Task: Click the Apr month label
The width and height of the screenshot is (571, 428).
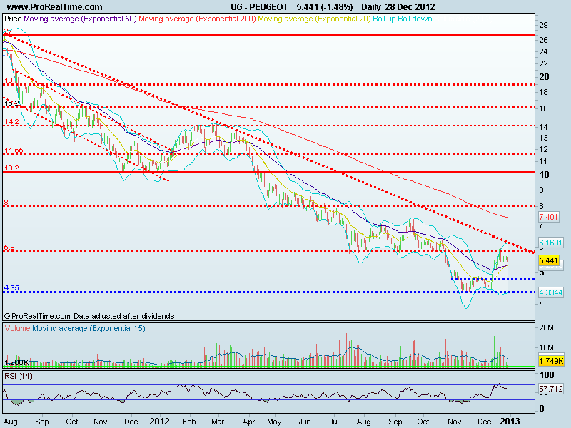Action: pyautogui.click(x=248, y=422)
